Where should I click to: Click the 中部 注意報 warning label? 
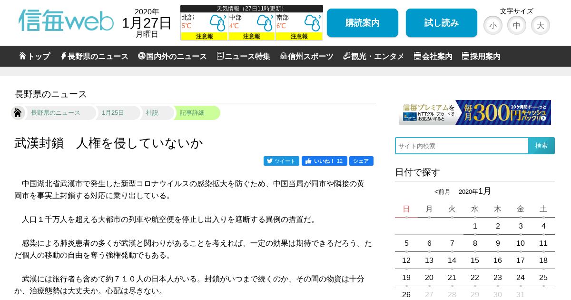(x=252, y=36)
